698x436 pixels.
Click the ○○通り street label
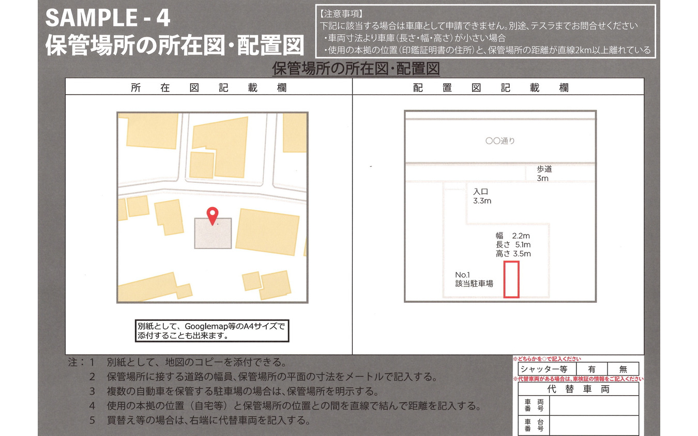[x=500, y=141]
